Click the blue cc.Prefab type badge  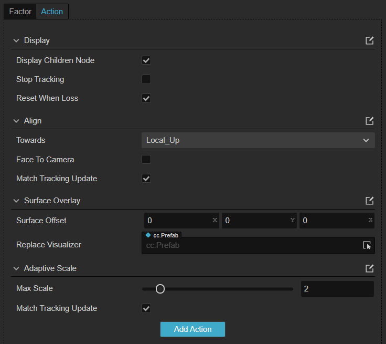pyautogui.click(x=162, y=235)
